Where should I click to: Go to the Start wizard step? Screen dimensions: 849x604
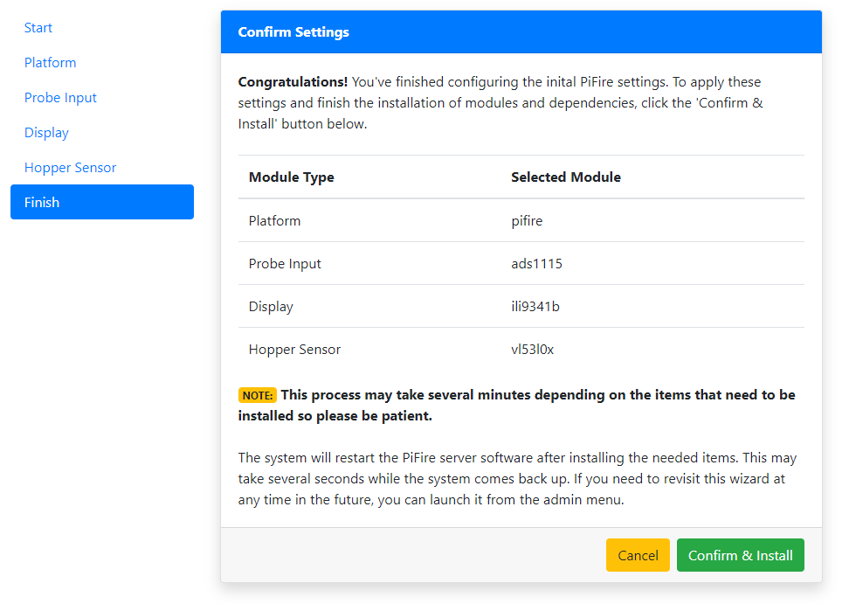[38, 28]
